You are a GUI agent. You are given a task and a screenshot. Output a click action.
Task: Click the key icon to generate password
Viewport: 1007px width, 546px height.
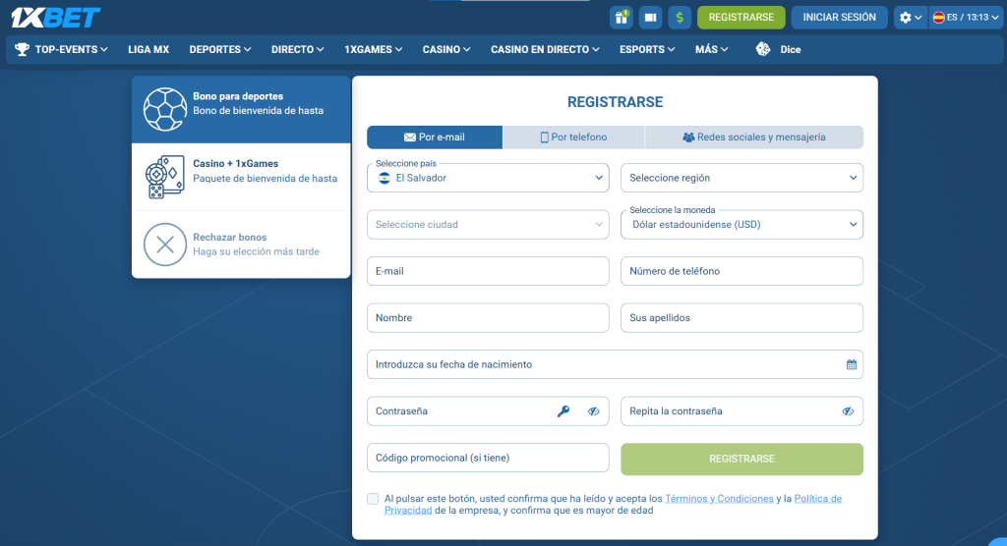pos(563,411)
